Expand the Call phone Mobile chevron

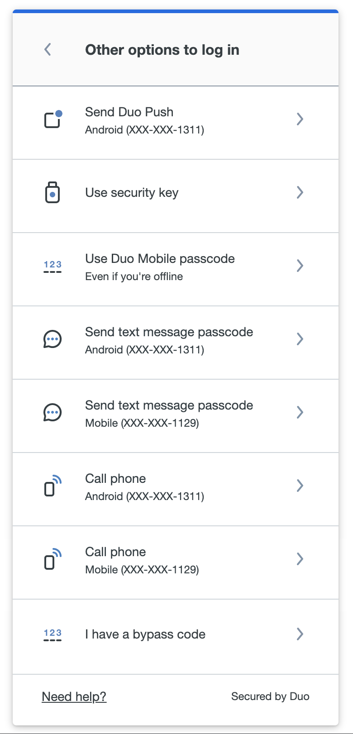tap(300, 559)
